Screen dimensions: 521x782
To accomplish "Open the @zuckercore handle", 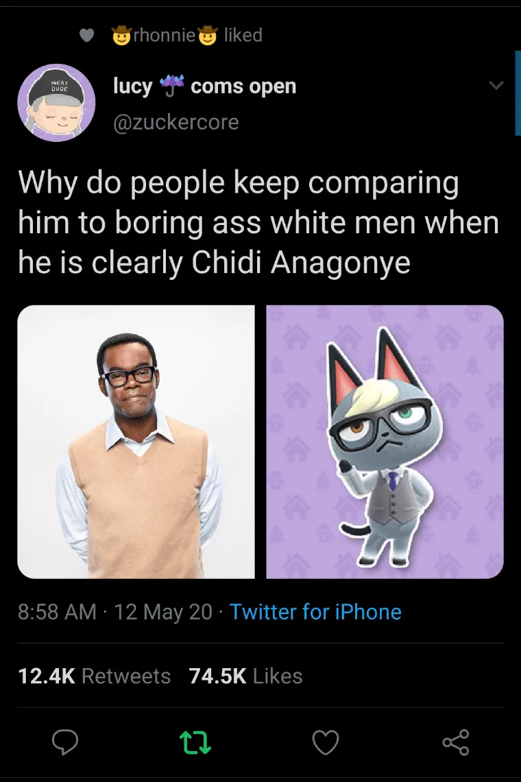I will coord(176,122).
